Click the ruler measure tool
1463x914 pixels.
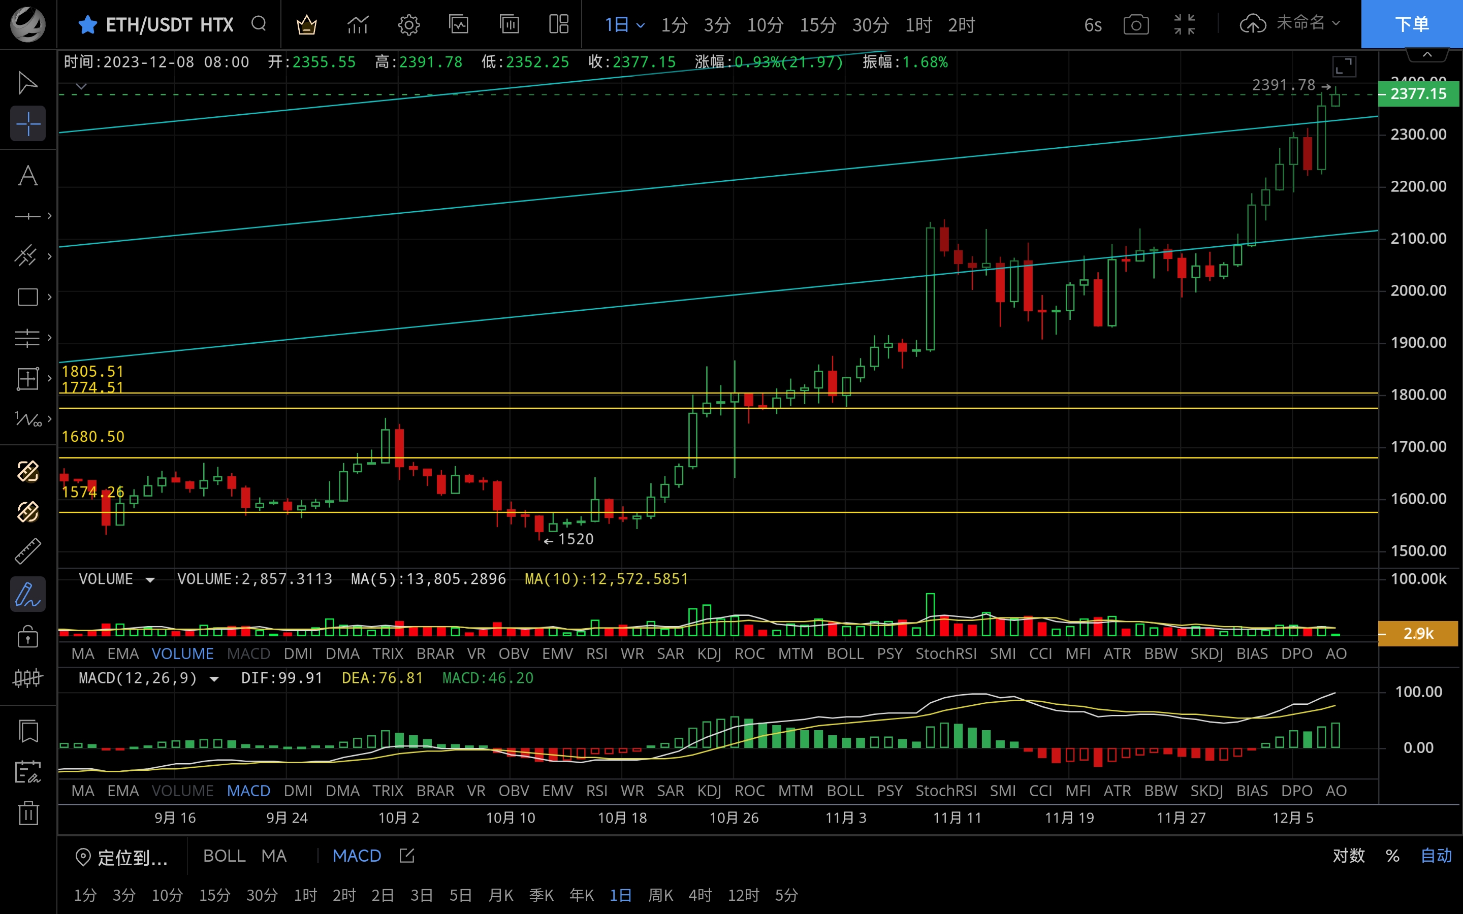[28, 551]
